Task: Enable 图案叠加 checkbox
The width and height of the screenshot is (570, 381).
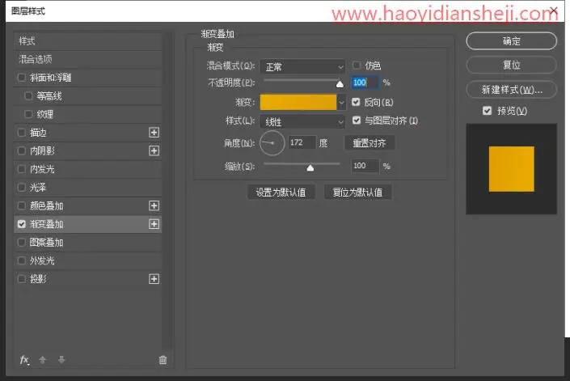Action: pyautogui.click(x=22, y=242)
